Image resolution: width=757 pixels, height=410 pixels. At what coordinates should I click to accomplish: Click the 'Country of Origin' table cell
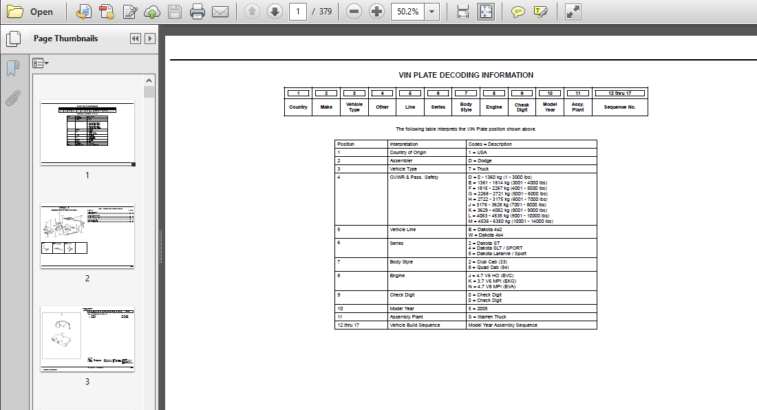427,153
